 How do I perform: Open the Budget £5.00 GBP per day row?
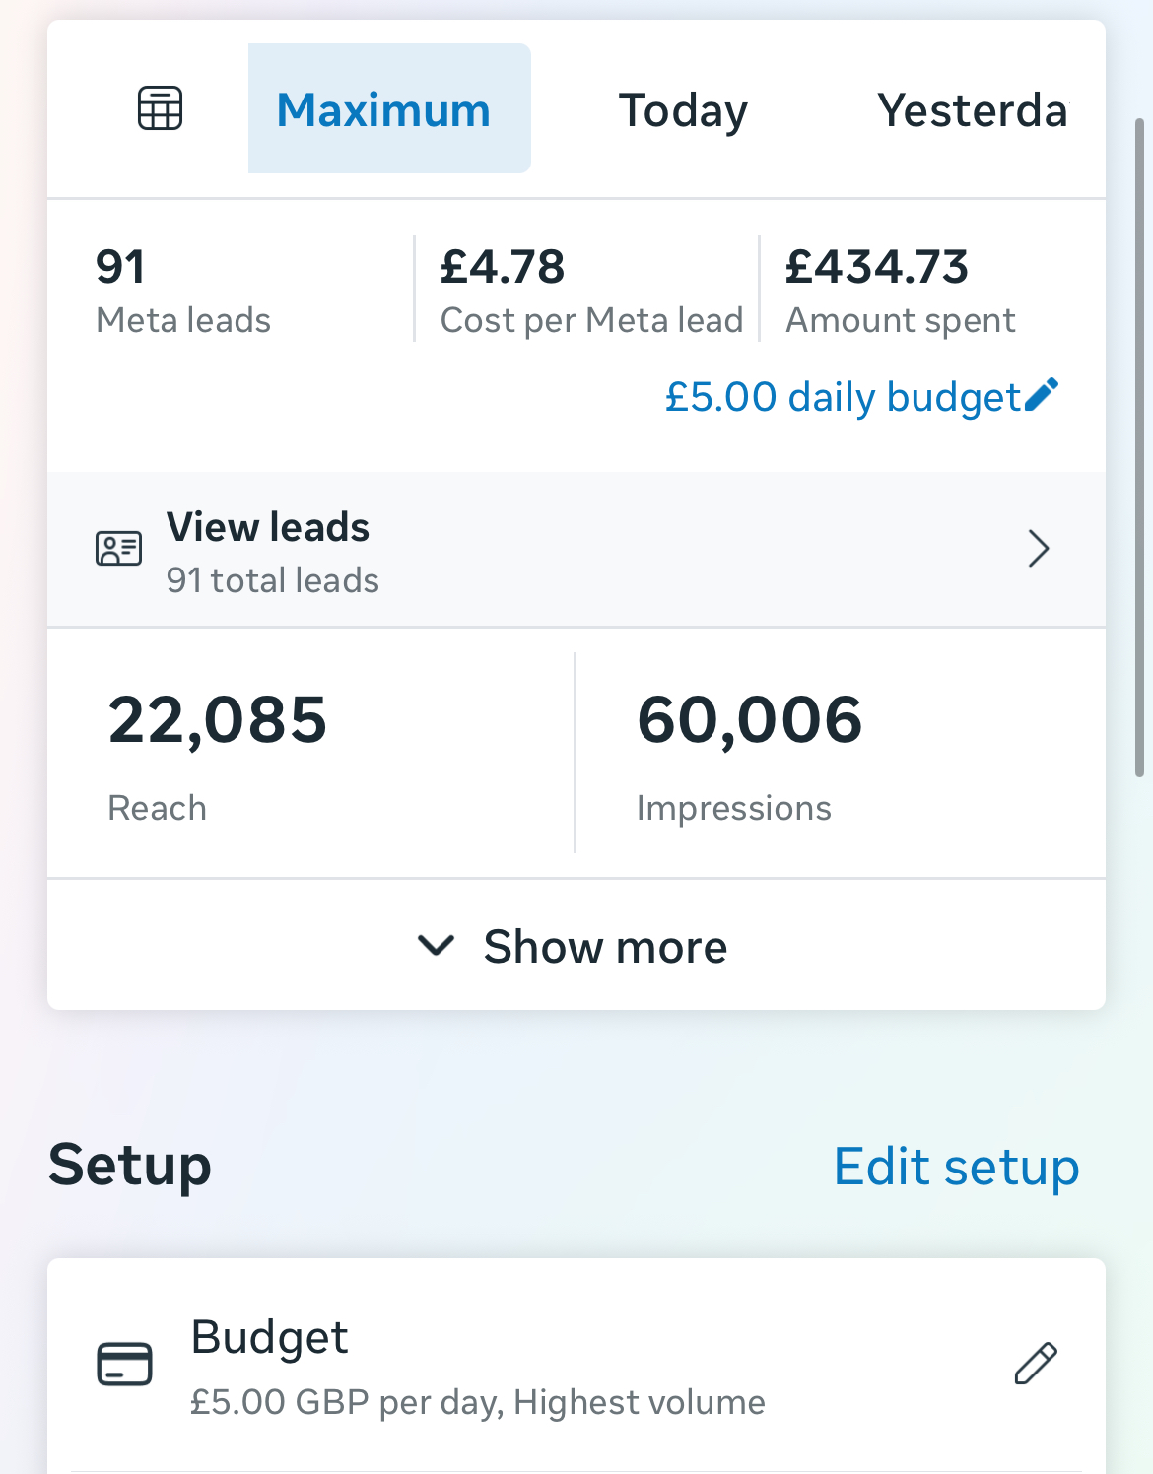tap(478, 1366)
